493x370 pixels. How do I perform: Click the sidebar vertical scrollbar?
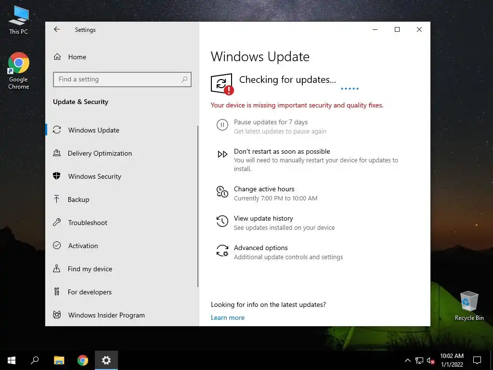point(198,206)
